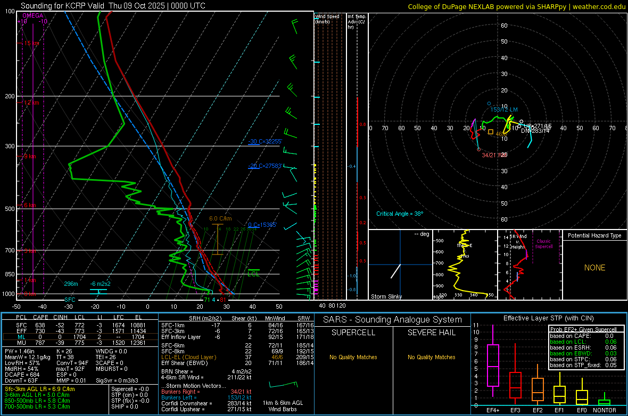Select the -20 C=27583' height label
Image resolution: width=628 pixels, height=416 pixels.
pyautogui.click(x=265, y=166)
